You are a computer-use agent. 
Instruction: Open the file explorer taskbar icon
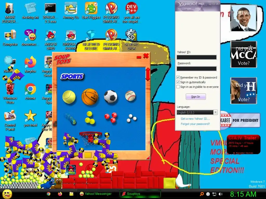tap(71, 194)
